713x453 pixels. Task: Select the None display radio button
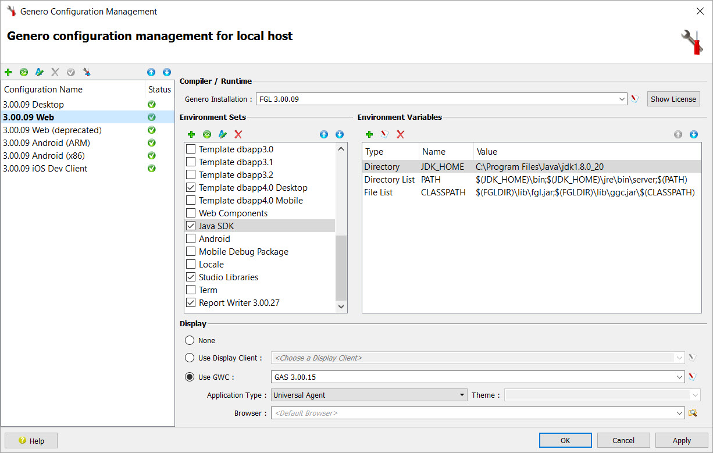[x=190, y=341]
